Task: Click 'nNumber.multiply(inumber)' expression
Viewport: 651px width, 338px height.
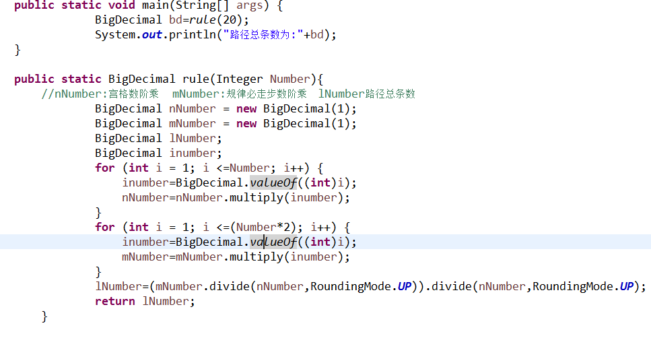Action: tap(259, 198)
